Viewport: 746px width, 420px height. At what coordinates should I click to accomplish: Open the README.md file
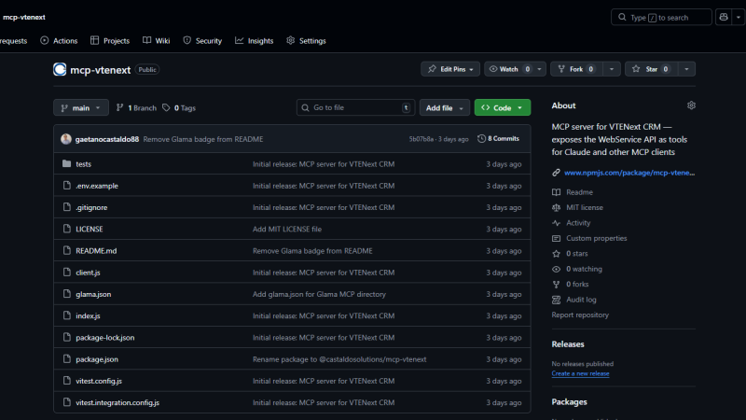pos(96,251)
